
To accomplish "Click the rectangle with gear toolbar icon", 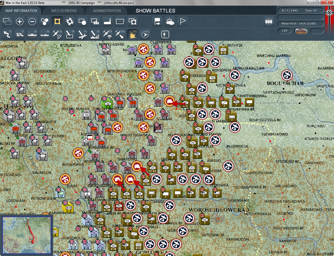I will pyautogui.click(x=132, y=21).
